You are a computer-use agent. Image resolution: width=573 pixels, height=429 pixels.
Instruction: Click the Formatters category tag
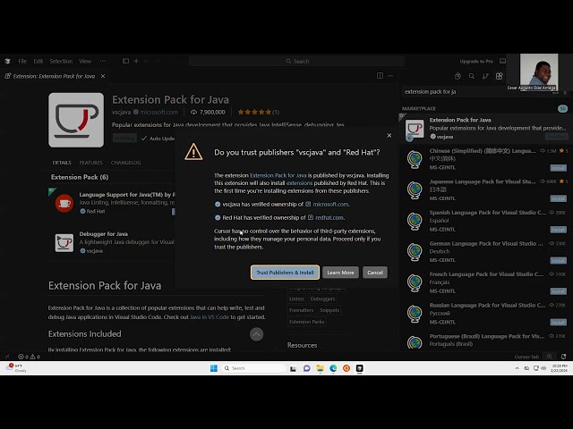[301, 310]
